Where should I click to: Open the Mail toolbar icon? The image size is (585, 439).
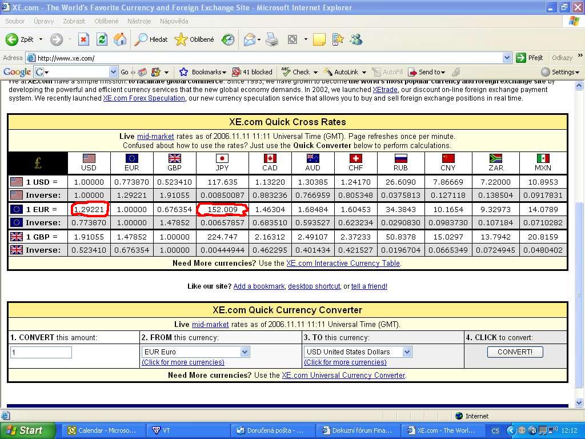250,39
